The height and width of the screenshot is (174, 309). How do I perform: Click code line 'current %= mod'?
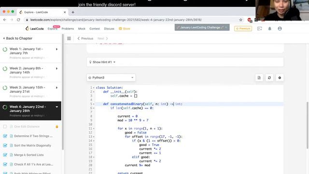[137, 165]
